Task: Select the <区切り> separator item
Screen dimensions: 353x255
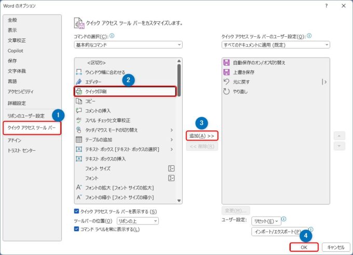Action: (126, 63)
